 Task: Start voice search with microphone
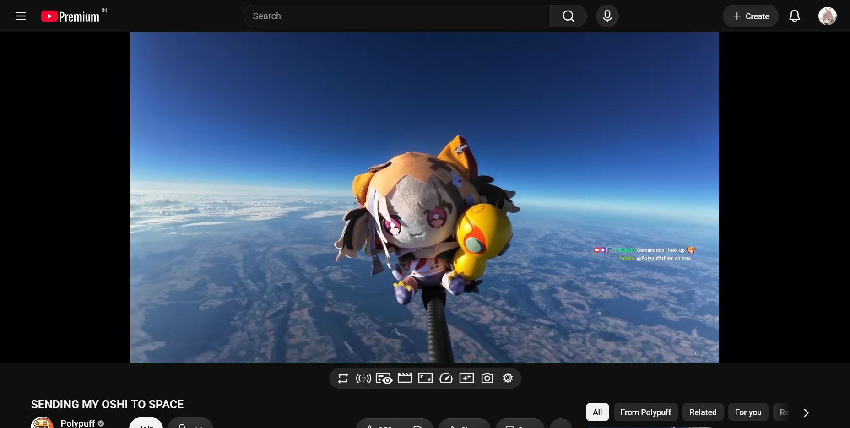[607, 16]
